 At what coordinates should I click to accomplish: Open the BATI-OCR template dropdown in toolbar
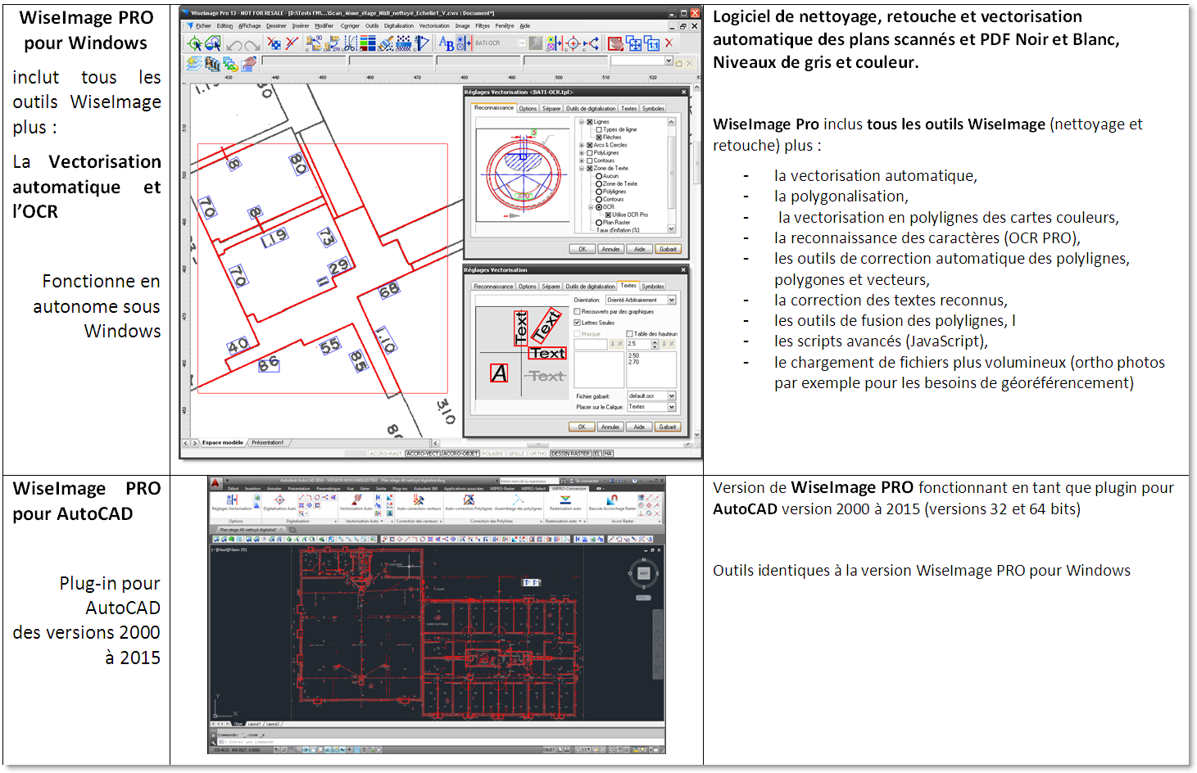point(501,43)
